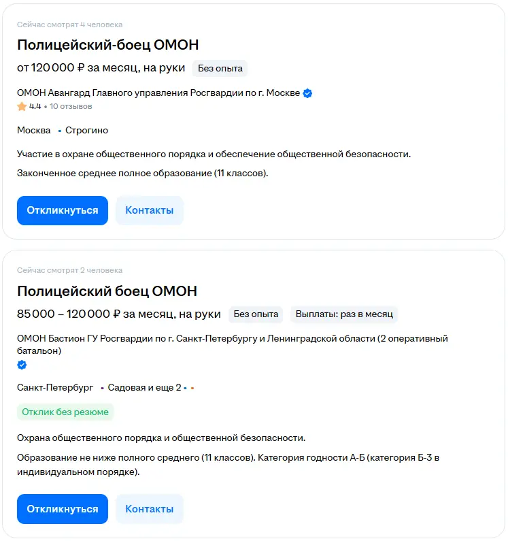Click the metro dot before Строгино

point(59,131)
